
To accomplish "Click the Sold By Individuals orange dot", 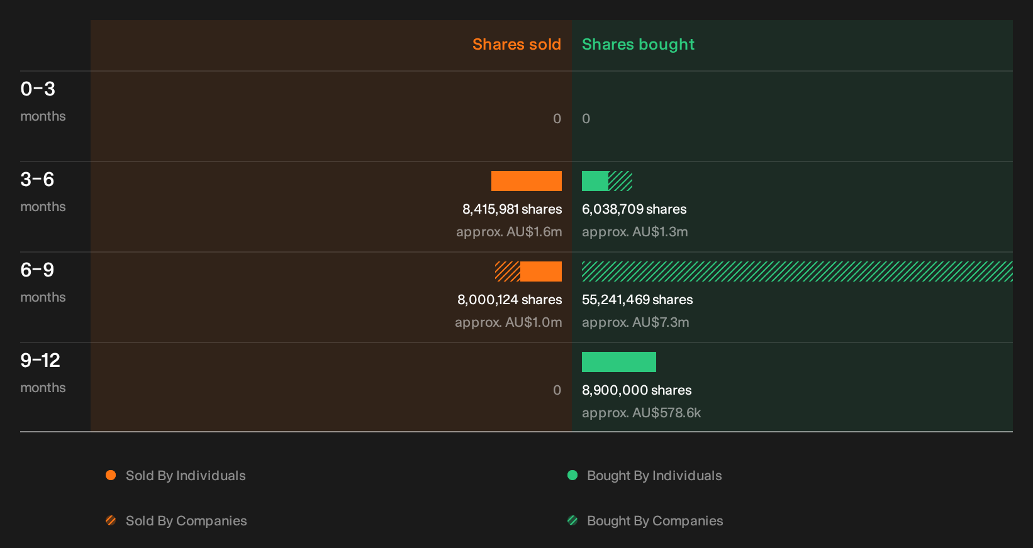I will point(111,475).
